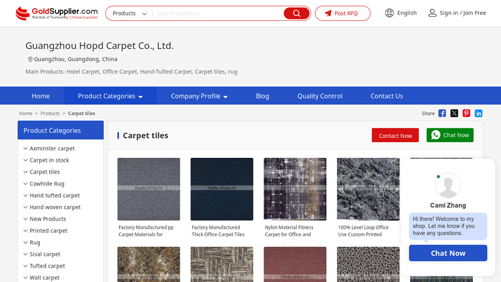Image resolution: width=501 pixels, height=282 pixels.
Task: Expand the Hand tufted carpet chevron
Action: 25,196
